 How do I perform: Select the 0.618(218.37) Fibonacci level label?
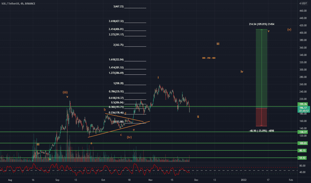pos(116,98)
